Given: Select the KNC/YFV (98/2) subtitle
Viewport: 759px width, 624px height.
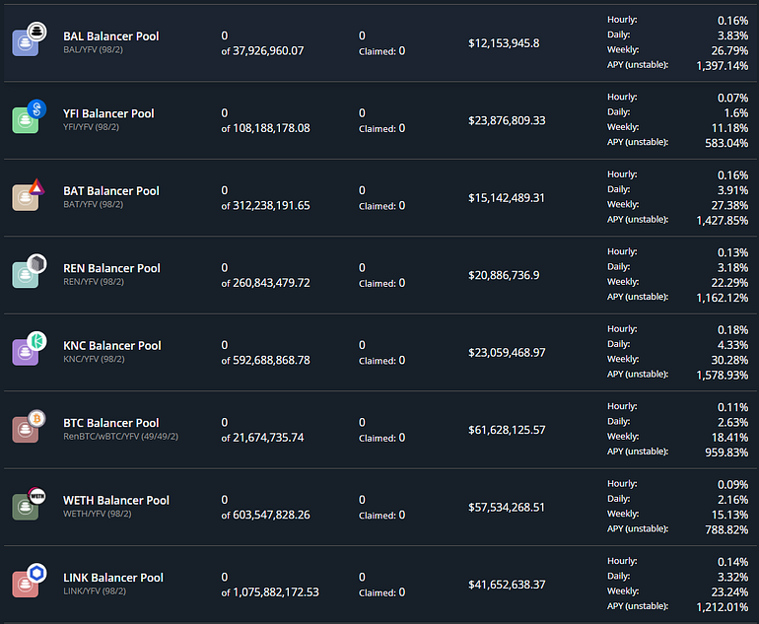Looking at the screenshot, I should 94,359.
